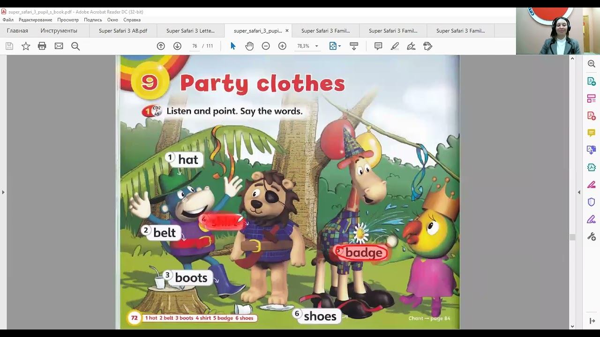600x337 pixels.
Task: Open the zoom level dropdown arrow
Action: (316, 46)
